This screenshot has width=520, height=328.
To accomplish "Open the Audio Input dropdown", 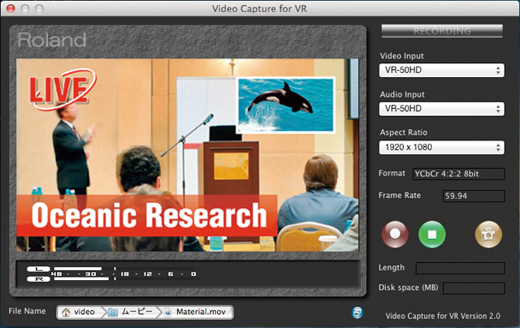I will [442, 109].
